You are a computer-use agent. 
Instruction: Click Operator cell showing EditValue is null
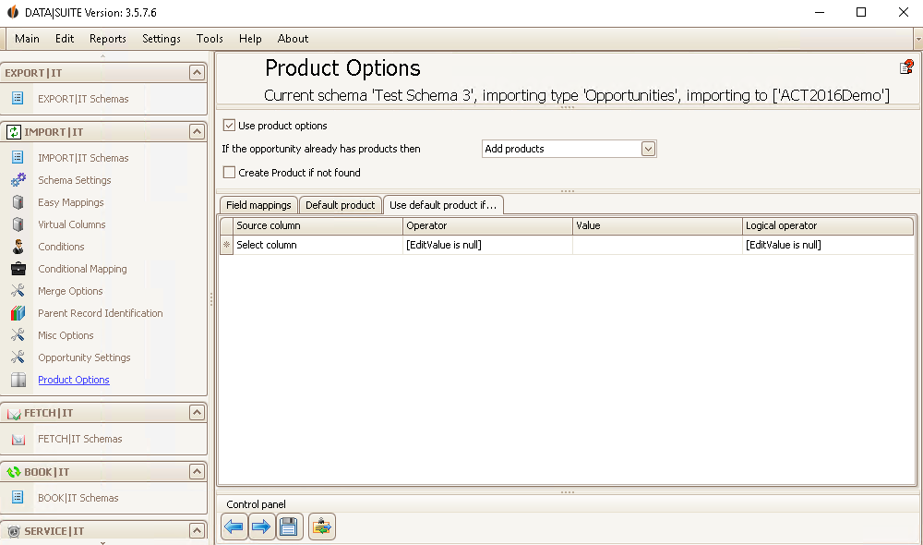pos(487,245)
